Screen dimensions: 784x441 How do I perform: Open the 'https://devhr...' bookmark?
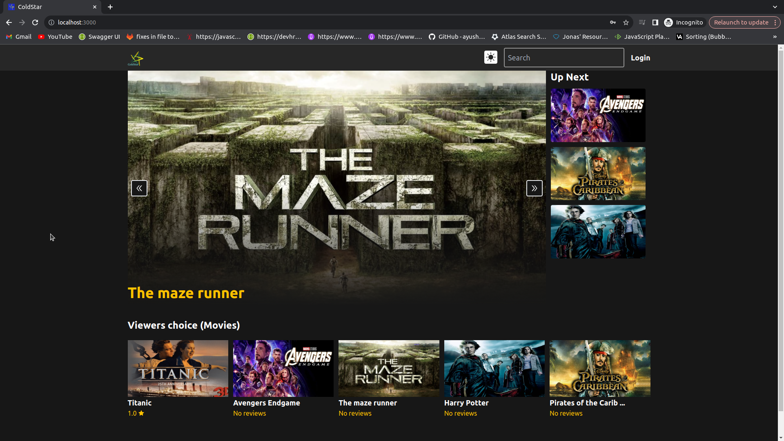[x=274, y=37]
